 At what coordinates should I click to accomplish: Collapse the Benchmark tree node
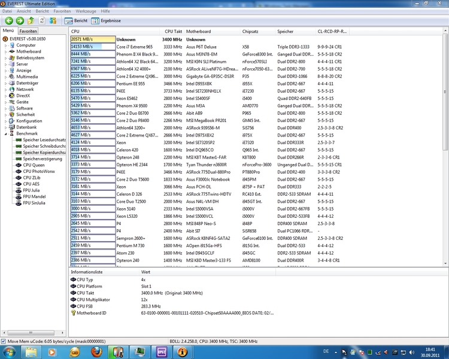(5, 133)
